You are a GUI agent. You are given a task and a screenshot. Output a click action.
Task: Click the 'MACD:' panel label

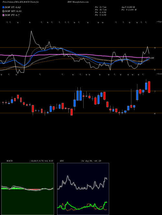[x=9, y=161]
